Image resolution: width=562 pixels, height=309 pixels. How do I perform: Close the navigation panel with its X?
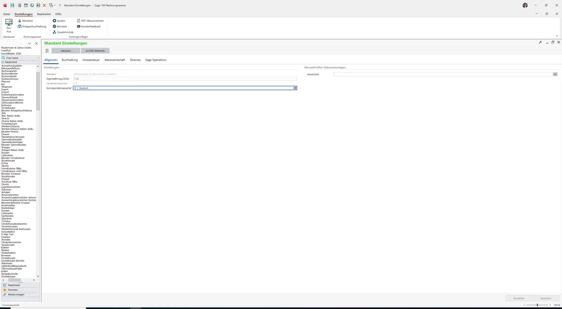tap(36, 44)
